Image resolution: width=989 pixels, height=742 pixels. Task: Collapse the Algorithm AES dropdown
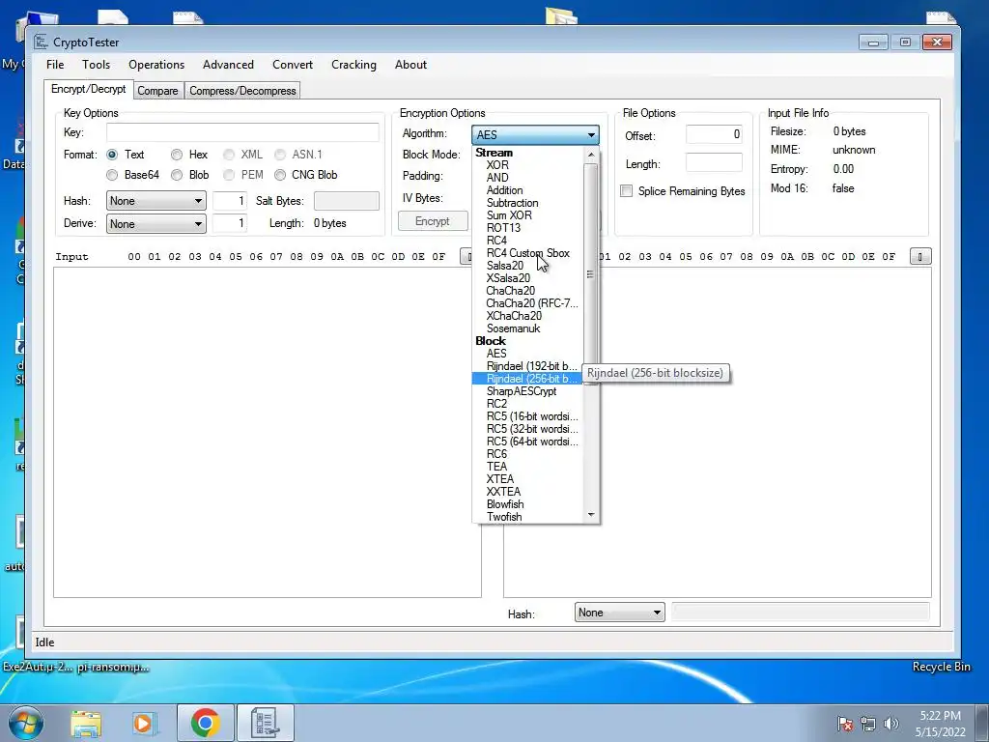[535, 134]
